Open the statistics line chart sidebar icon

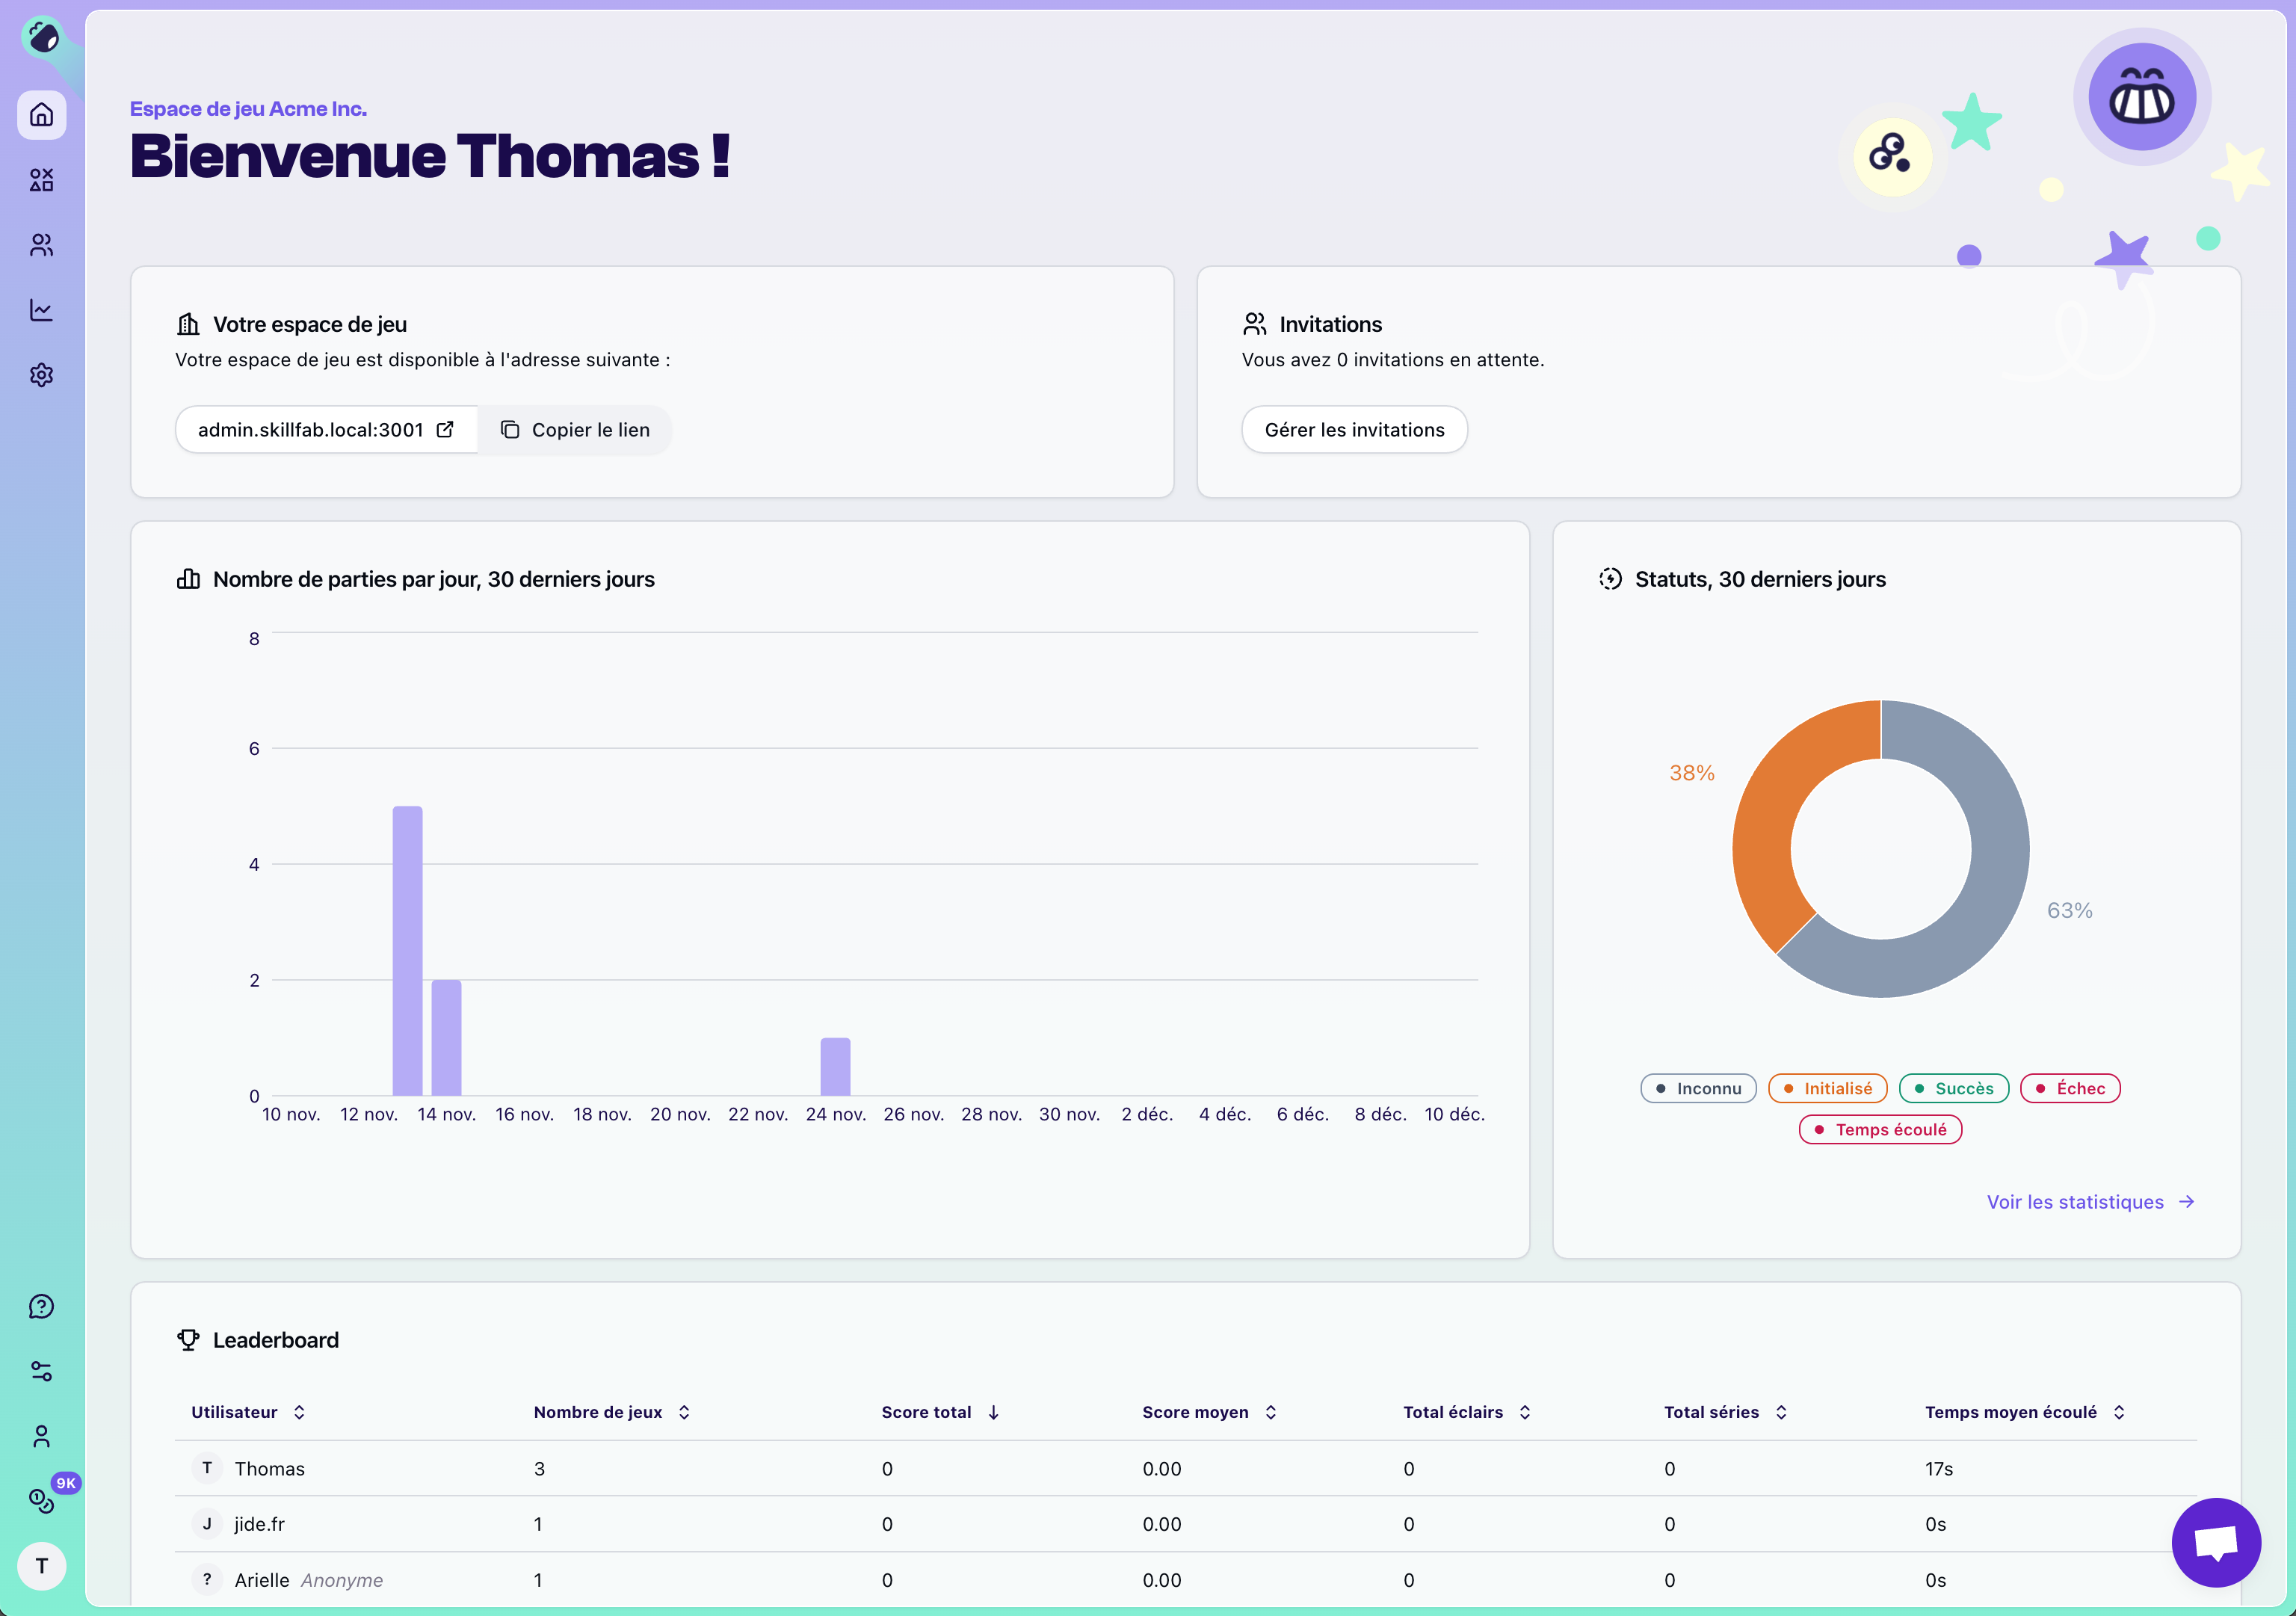tap(41, 310)
